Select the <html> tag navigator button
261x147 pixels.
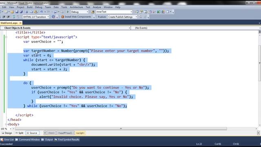point(51,133)
